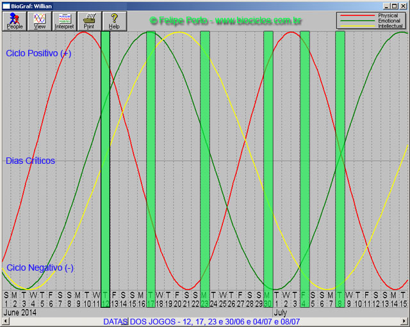Click the left scroll arrow at the bottom

point(6,321)
